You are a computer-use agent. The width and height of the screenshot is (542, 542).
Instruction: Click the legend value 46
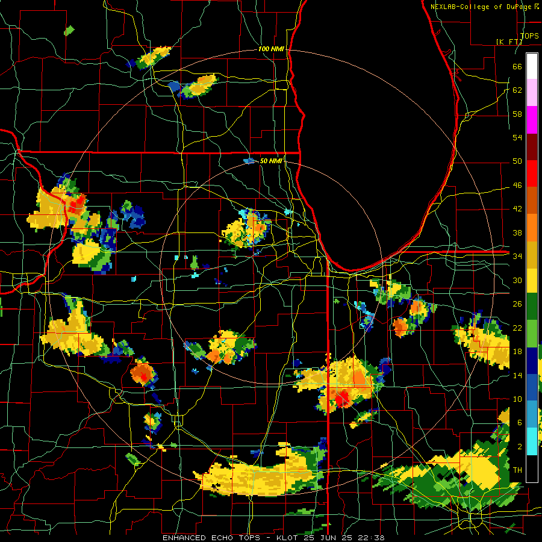[x=517, y=185]
